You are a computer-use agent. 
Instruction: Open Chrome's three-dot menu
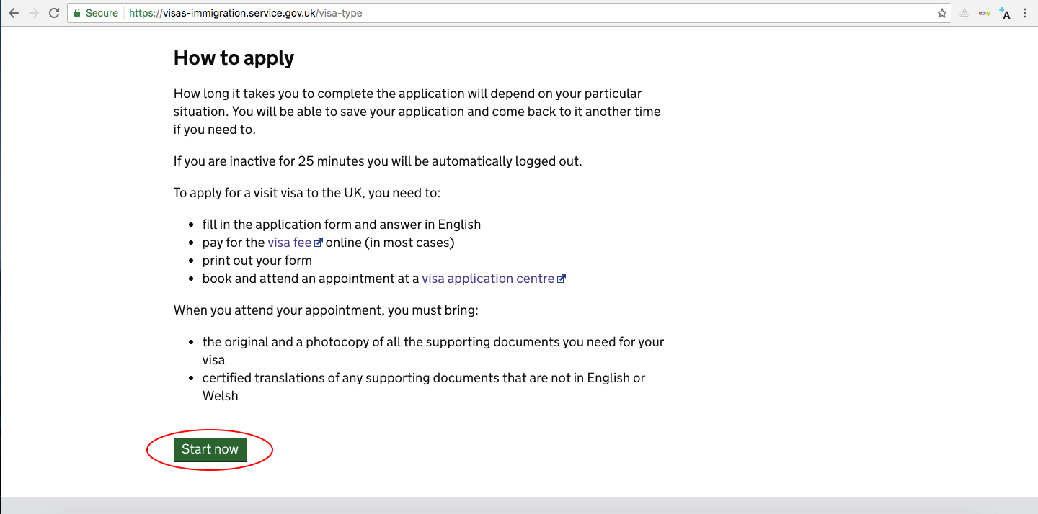point(1025,13)
